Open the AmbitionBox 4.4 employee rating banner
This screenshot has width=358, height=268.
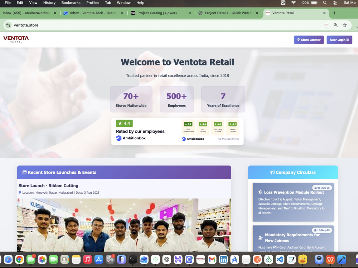pos(178,131)
